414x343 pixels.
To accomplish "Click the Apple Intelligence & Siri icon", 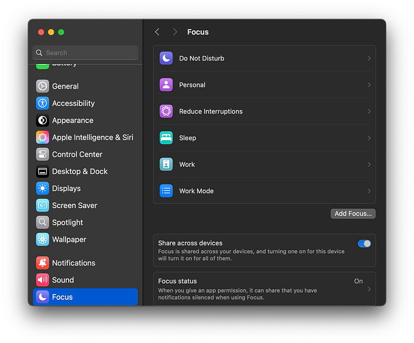I will (x=43, y=137).
